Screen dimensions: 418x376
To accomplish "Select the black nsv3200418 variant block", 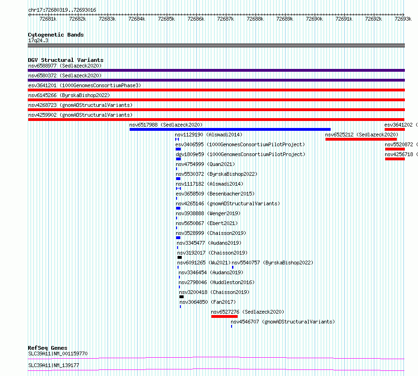I will [182, 297].
